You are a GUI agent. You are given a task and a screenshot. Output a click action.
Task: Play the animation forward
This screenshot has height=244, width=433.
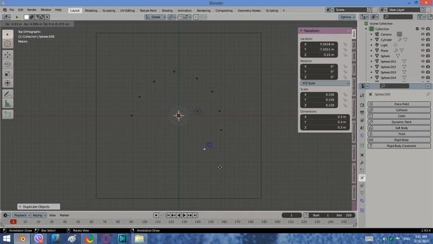point(184,216)
